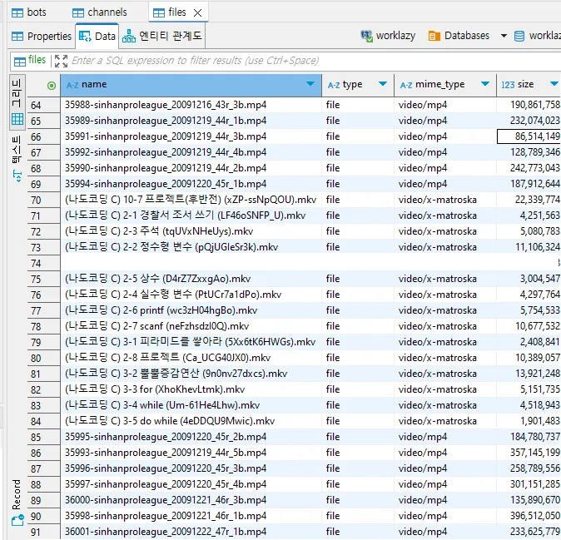
Task: Close the files tab
Action: [197, 12]
